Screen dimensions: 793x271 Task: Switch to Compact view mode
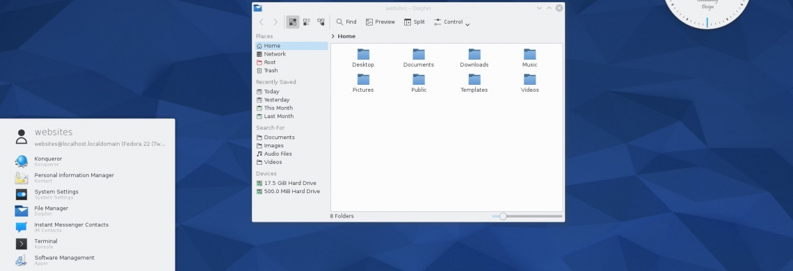click(x=307, y=22)
